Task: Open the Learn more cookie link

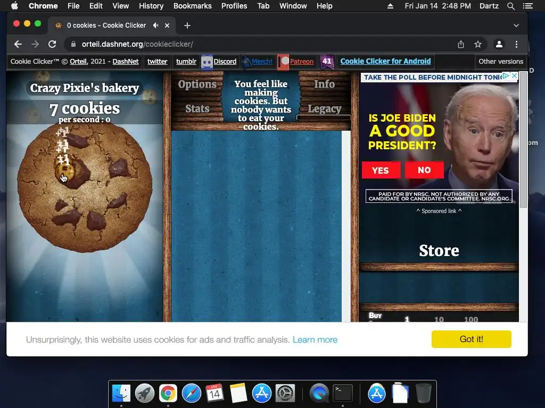Action: [315, 339]
